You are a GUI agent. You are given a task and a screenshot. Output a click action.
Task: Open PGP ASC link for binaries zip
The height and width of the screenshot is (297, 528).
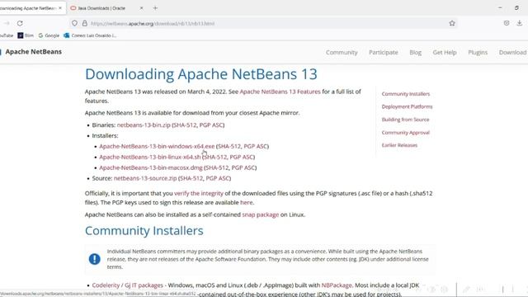211,125
